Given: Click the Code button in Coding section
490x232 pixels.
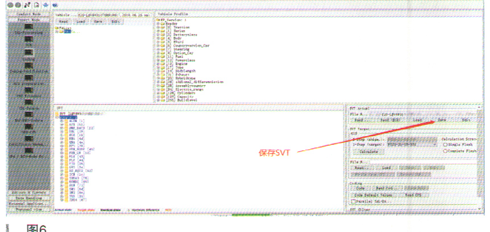Looking at the screenshot, I should 360,188.
